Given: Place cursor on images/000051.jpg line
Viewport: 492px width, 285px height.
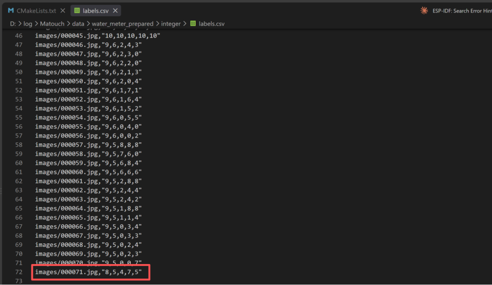Looking at the screenshot, I should point(88,90).
